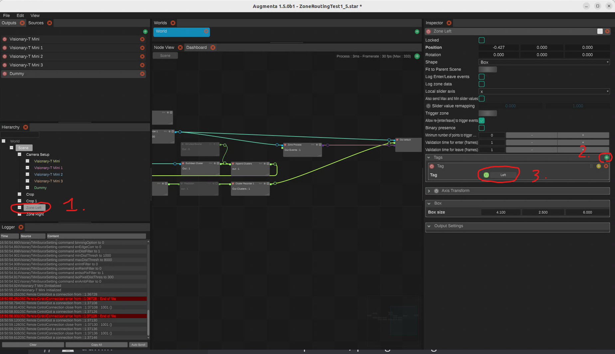Remove Zone Left using the Inspector header icon
615x354 pixels.
(607, 31)
